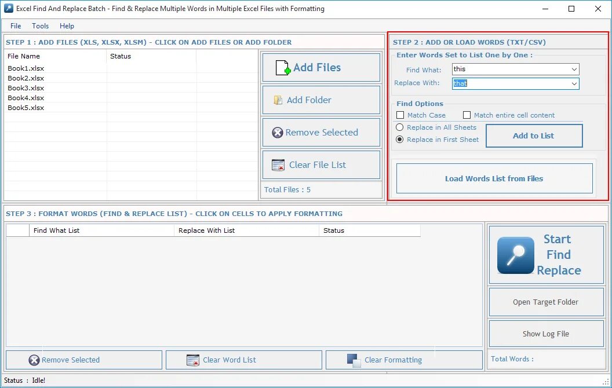The height and width of the screenshot is (388, 612).
Task: Click the Add to List button
Action: tap(534, 136)
